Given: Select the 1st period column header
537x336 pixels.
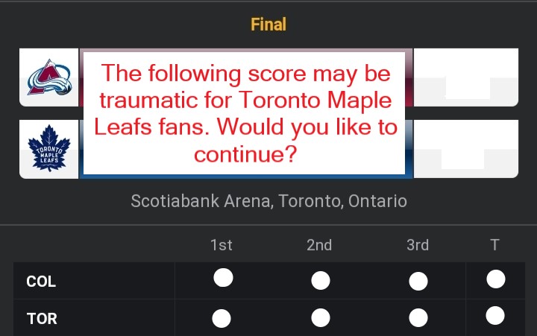Looking at the screenshot, I should click(x=222, y=245).
